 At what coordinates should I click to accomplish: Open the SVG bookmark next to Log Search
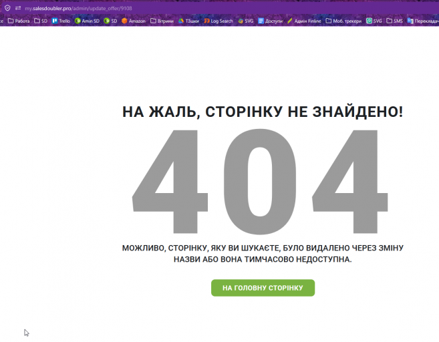[246, 21]
